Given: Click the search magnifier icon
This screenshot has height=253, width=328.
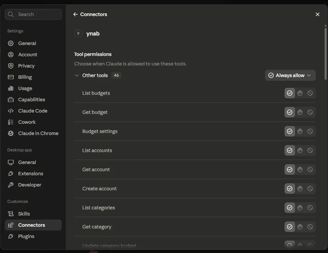Looking at the screenshot, I should pos(11,14).
